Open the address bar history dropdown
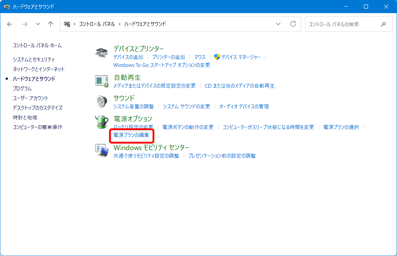Screen dimensions: 397x256 coord(278,24)
